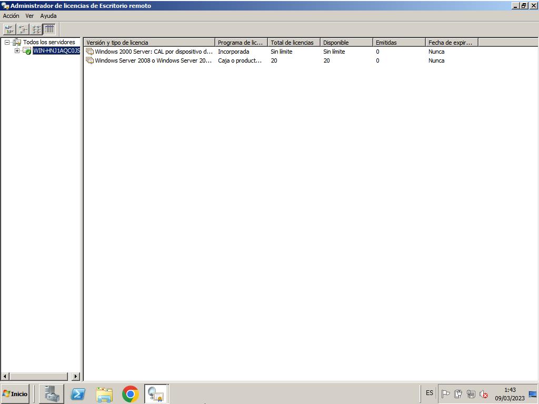The height and width of the screenshot is (404, 539).
Task: Select the list view toolbar icon
Action: coord(36,29)
